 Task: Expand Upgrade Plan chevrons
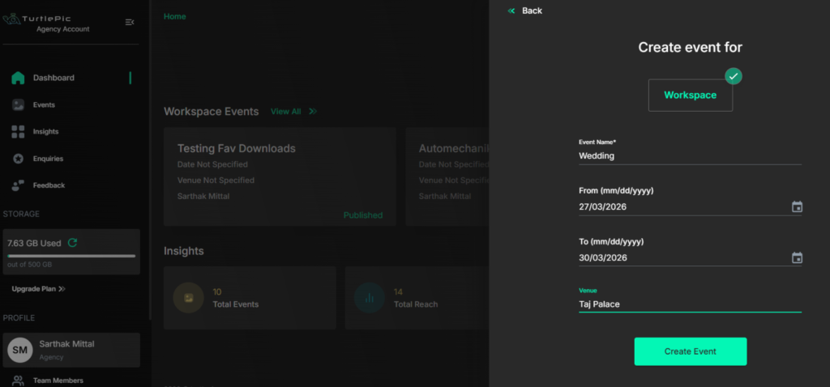pos(62,289)
